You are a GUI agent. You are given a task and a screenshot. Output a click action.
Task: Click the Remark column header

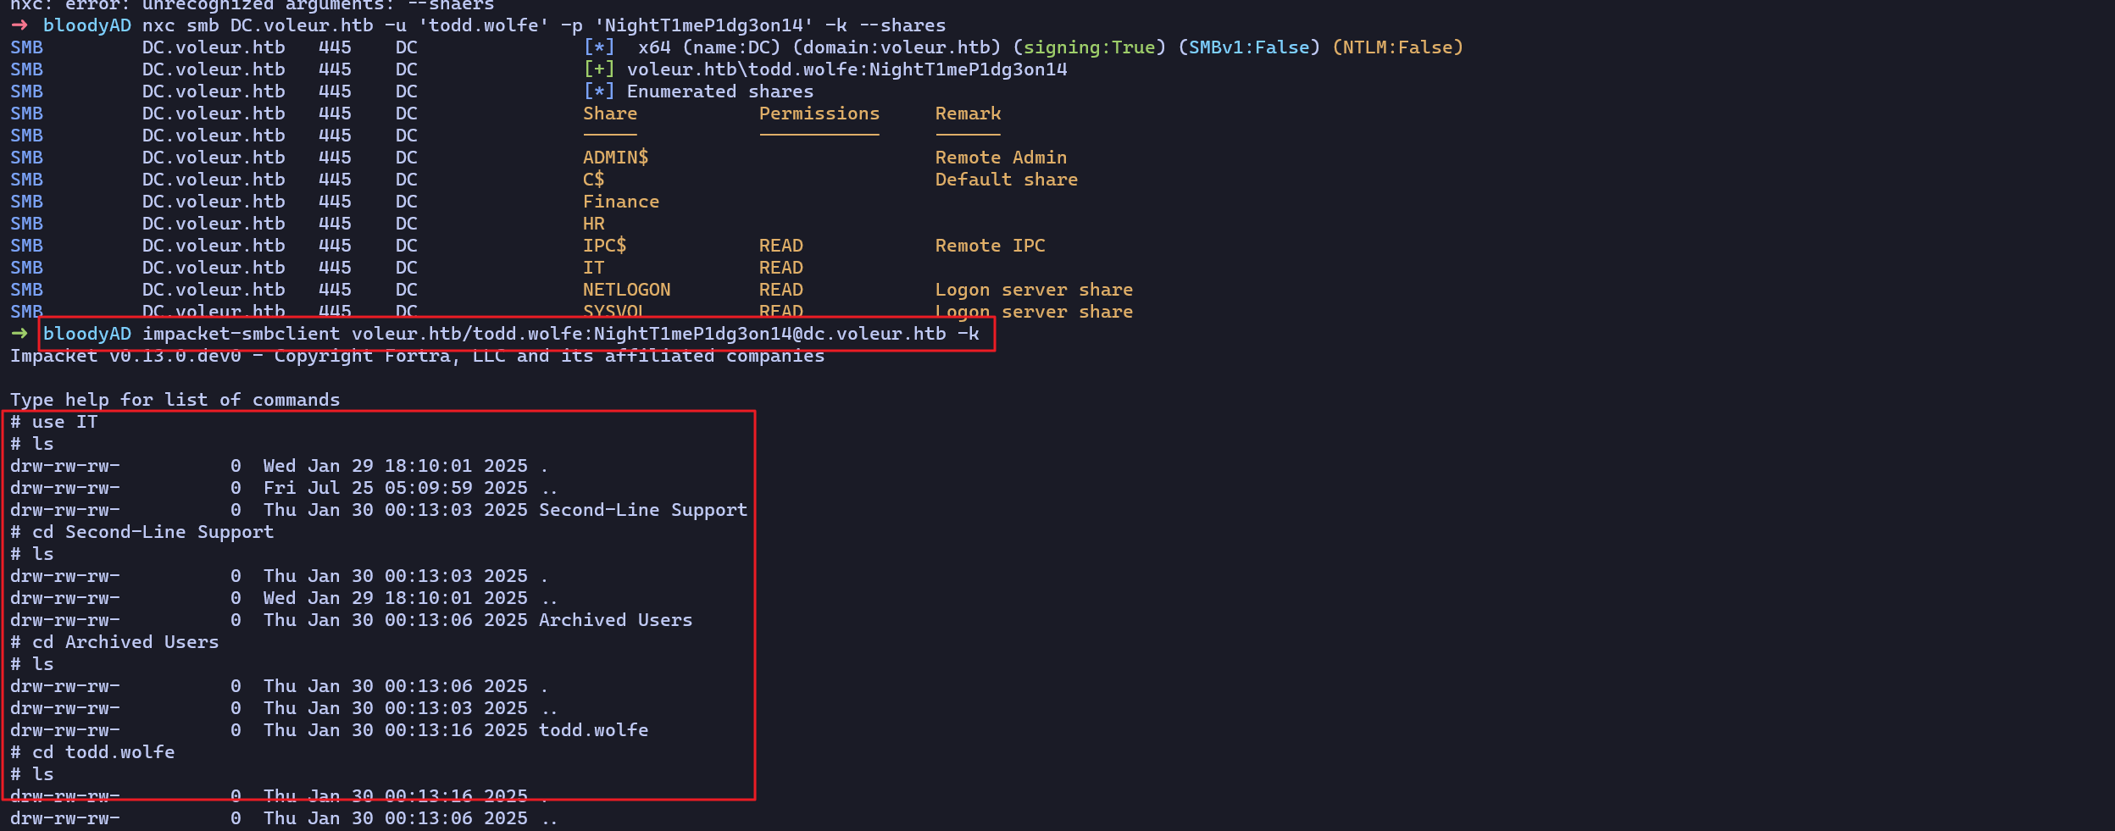968,114
